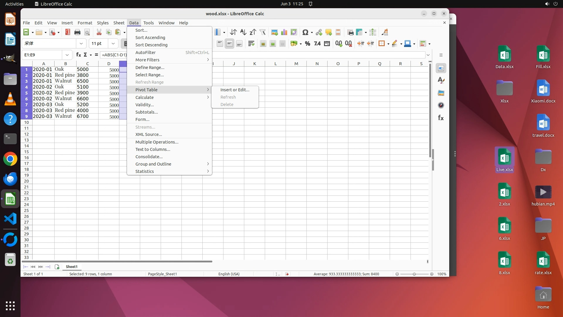Click the Print toolbar icon
This screenshot has height=317, width=563.
pos(77,32)
